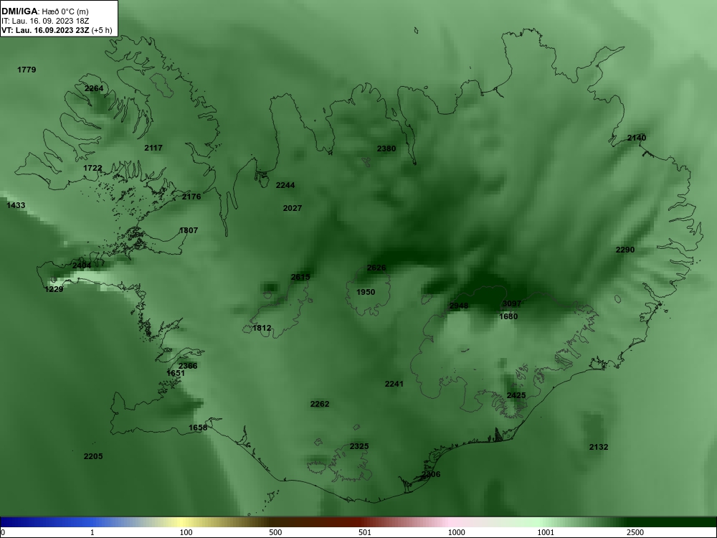Select the 1000 label on the colour scale
Screen dimensions: 717x538
456,532
